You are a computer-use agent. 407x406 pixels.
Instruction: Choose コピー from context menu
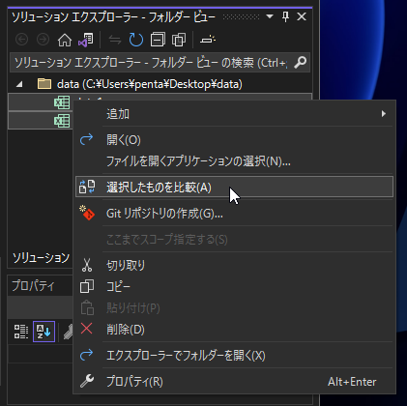(234, 286)
